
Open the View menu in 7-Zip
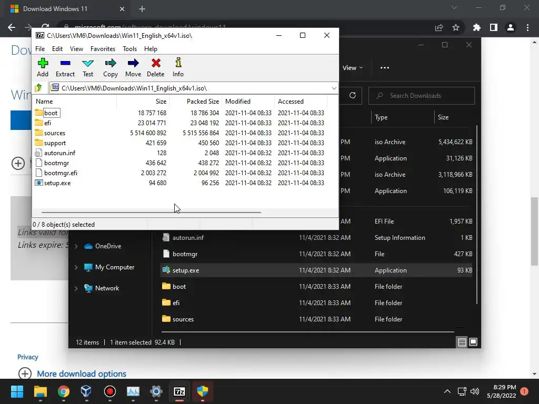point(76,49)
